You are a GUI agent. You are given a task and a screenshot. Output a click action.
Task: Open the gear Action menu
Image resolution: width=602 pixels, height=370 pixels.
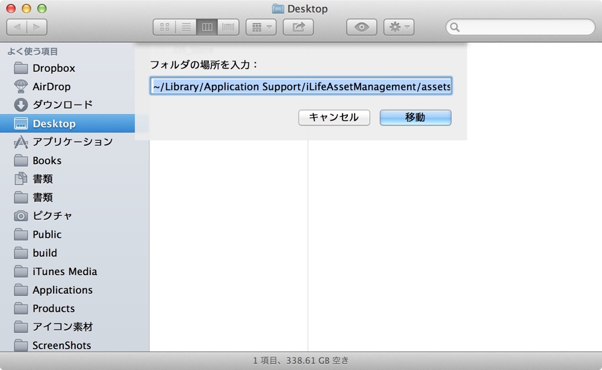tap(399, 27)
